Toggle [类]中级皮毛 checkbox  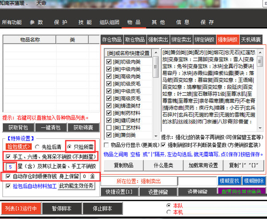click(x=109, y=91)
